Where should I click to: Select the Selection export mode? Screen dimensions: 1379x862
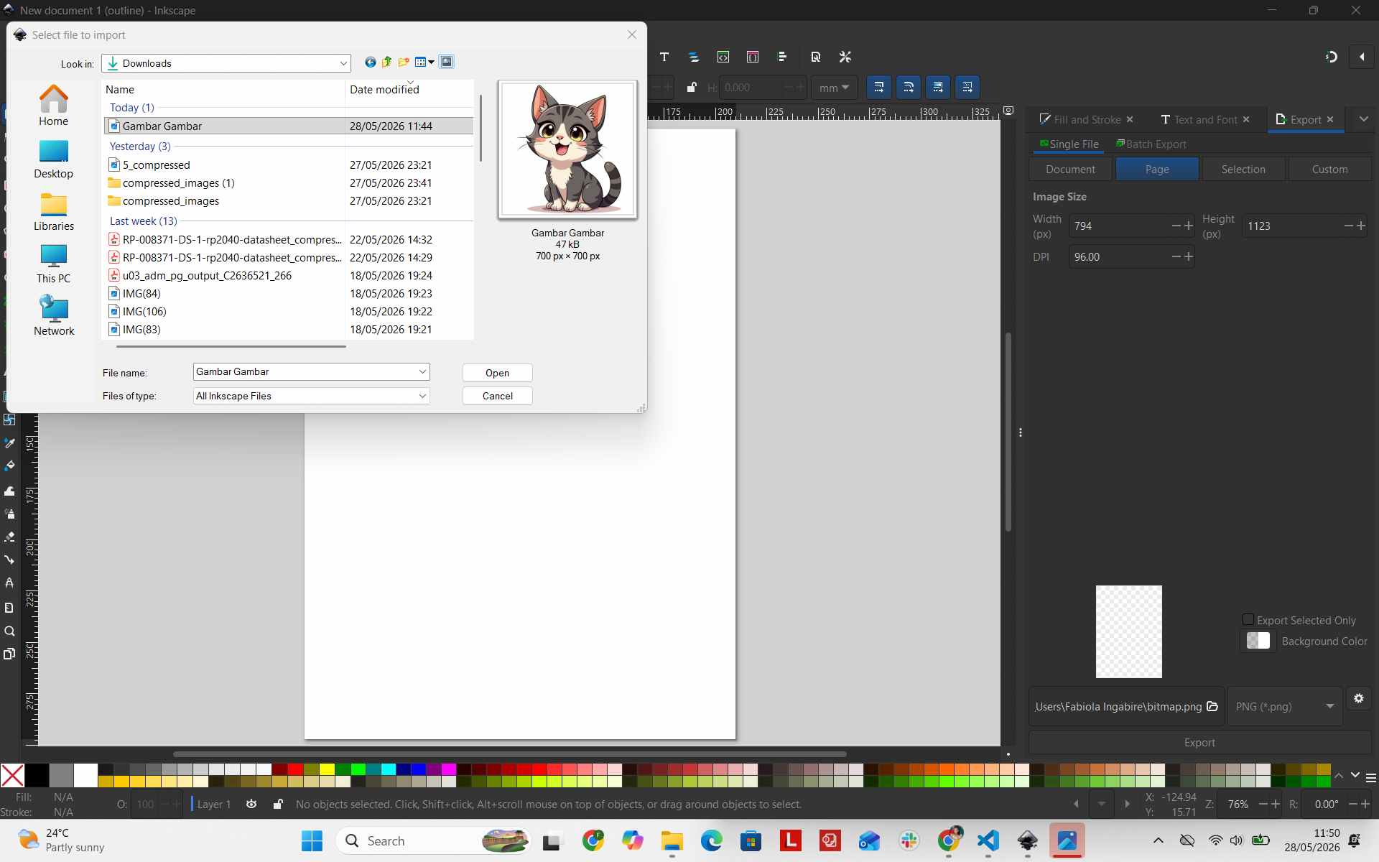pos(1243,170)
